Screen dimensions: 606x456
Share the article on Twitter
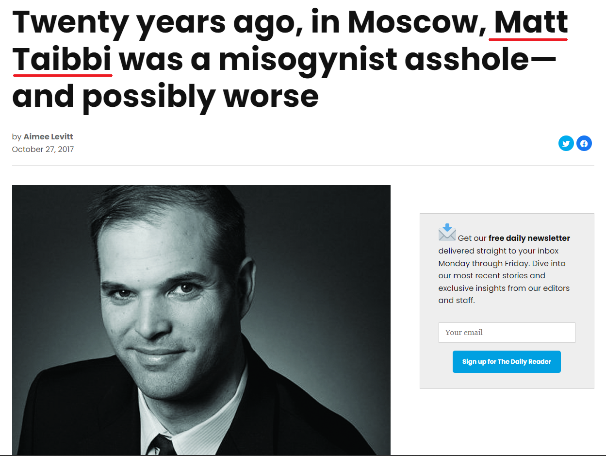click(566, 143)
